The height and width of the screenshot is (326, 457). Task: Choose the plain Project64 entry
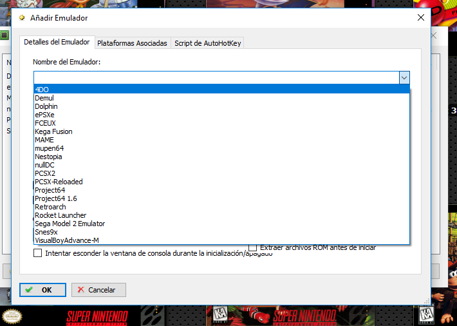(221, 190)
